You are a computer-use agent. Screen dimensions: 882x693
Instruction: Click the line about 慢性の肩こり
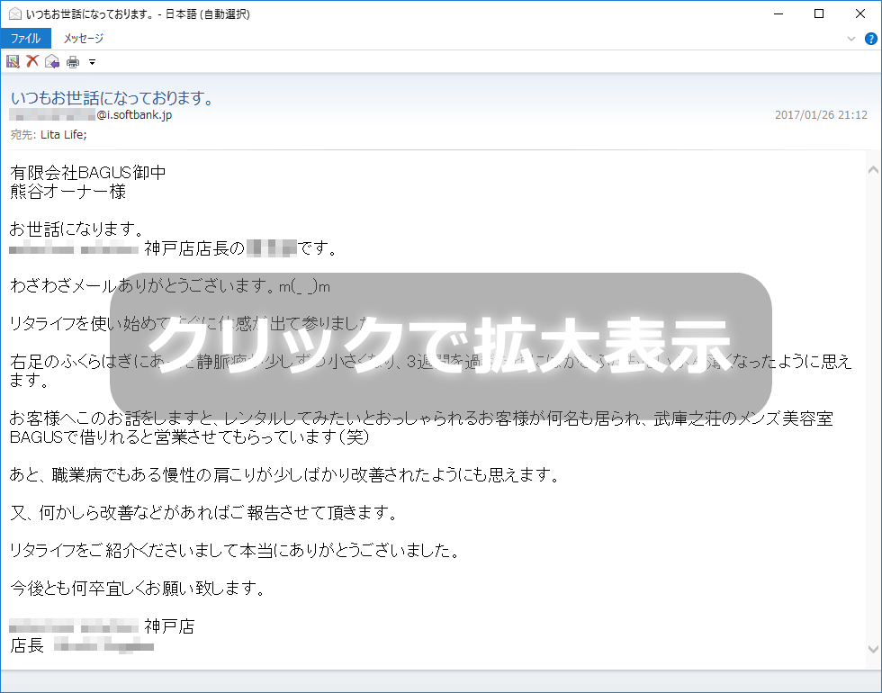click(286, 475)
